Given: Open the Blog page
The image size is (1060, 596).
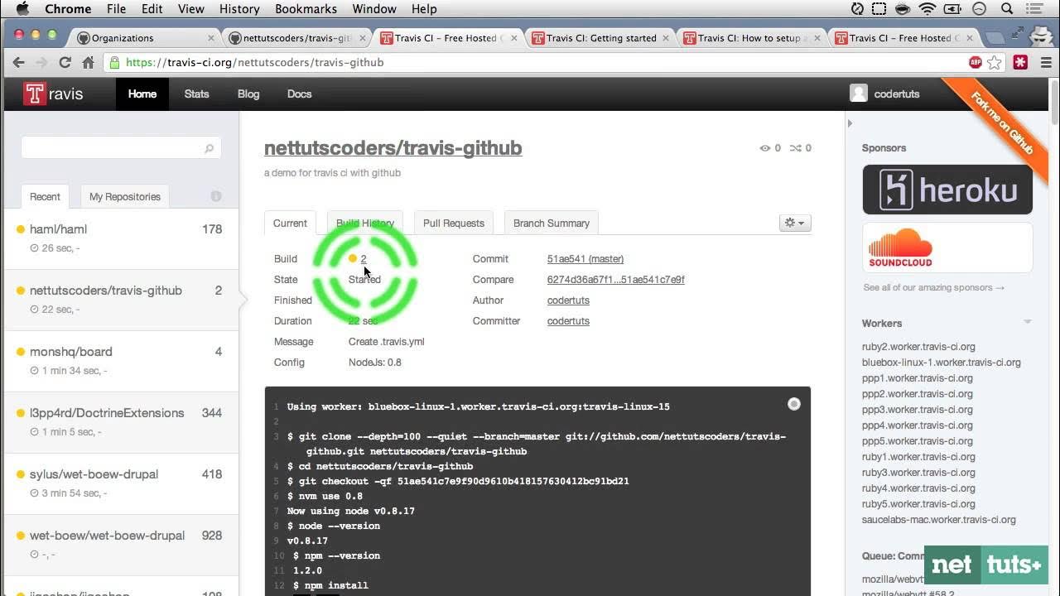Looking at the screenshot, I should tap(248, 94).
